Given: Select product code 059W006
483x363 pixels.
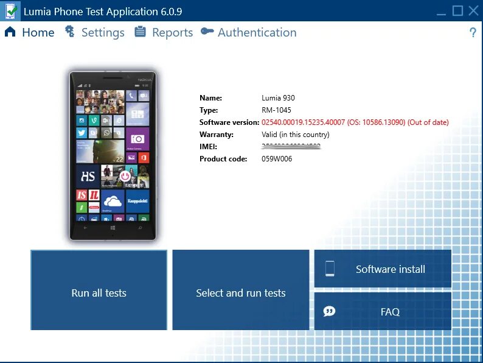Looking at the screenshot, I should tap(277, 159).
